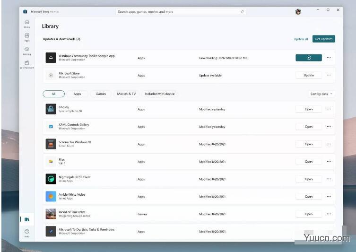Select the Games filter tab
Viewport: 356px width, 252px height.
coord(101,94)
